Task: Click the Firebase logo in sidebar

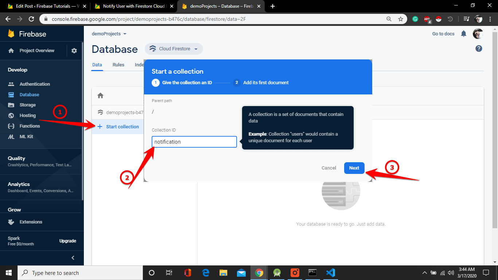Action: (x=27, y=34)
